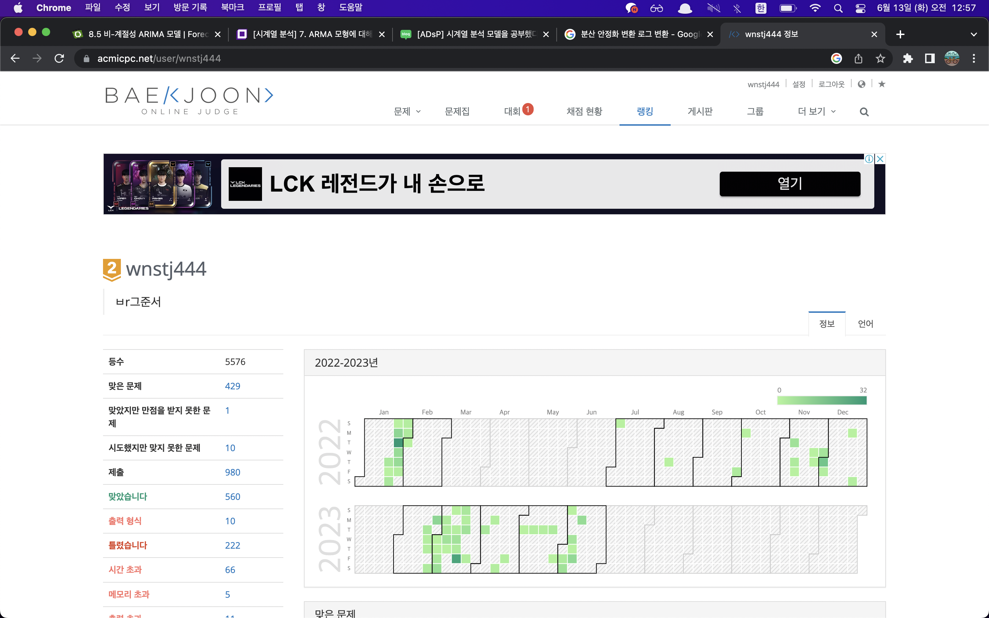
Task: Open the Chrome tab search chevron
Action: pos(974,34)
